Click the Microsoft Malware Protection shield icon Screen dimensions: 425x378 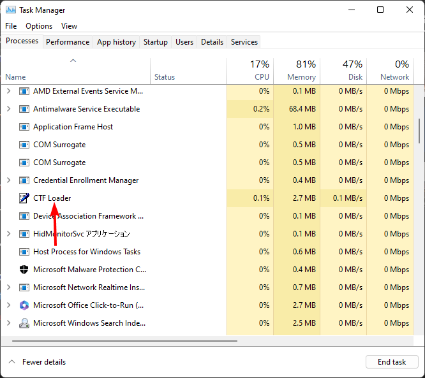24,270
